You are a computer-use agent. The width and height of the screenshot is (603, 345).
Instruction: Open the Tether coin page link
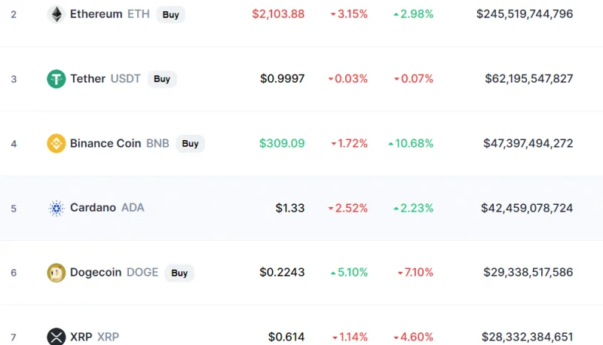click(87, 78)
